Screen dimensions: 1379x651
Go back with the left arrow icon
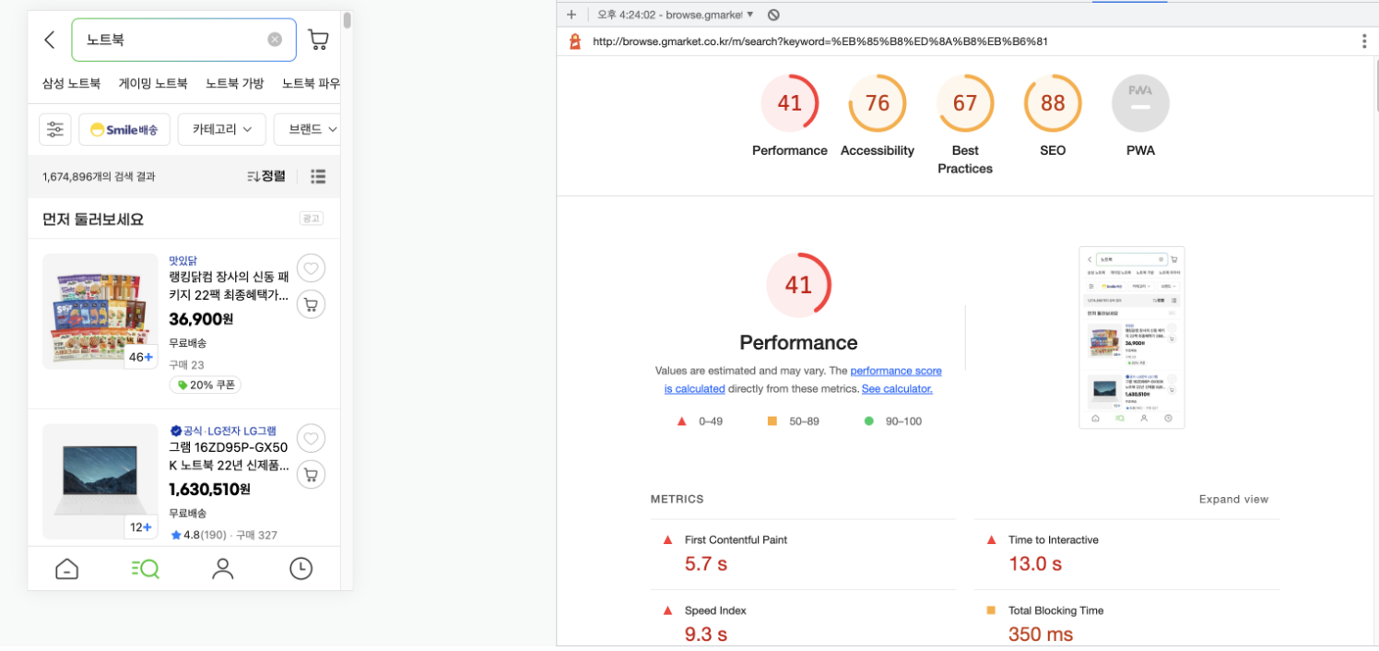coord(50,40)
